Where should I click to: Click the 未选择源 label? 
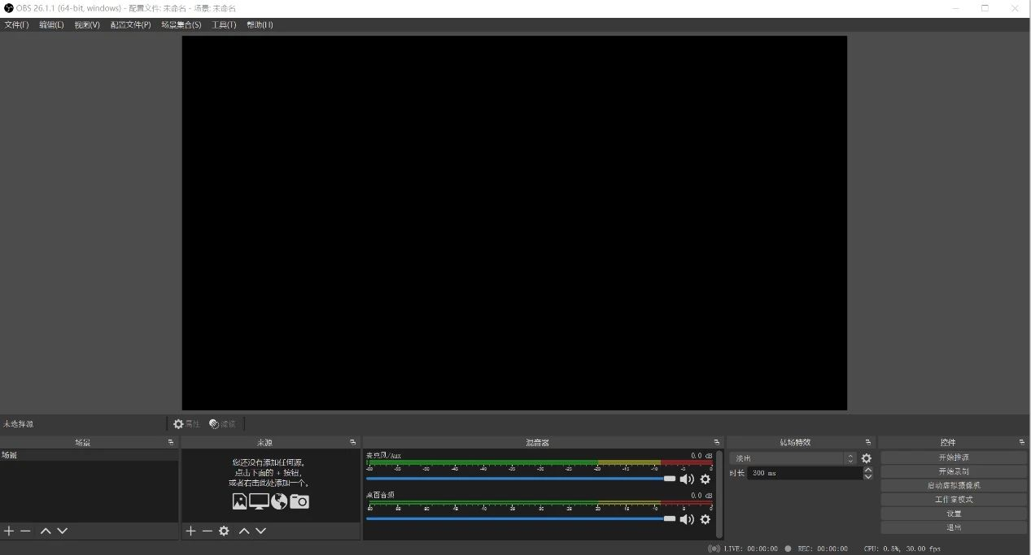[19, 424]
